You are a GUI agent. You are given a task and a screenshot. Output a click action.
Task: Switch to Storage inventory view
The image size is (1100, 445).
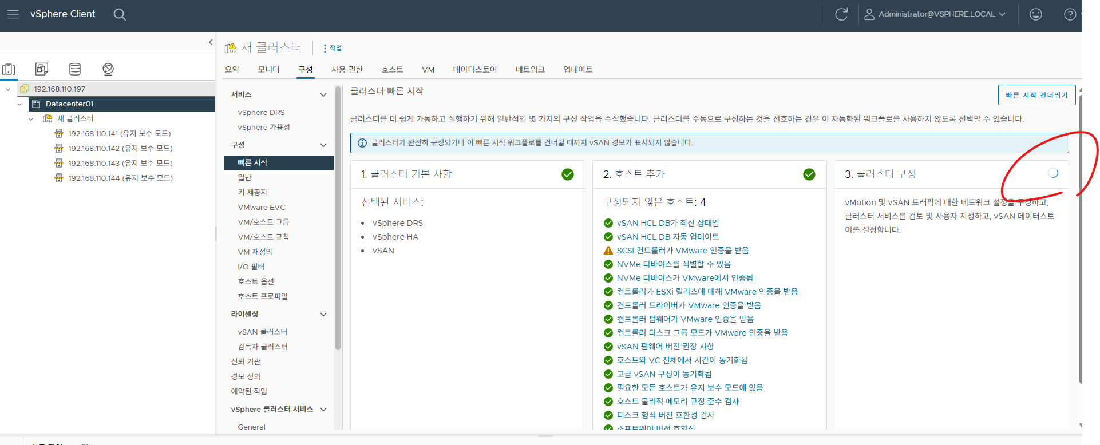coord(75,69)
